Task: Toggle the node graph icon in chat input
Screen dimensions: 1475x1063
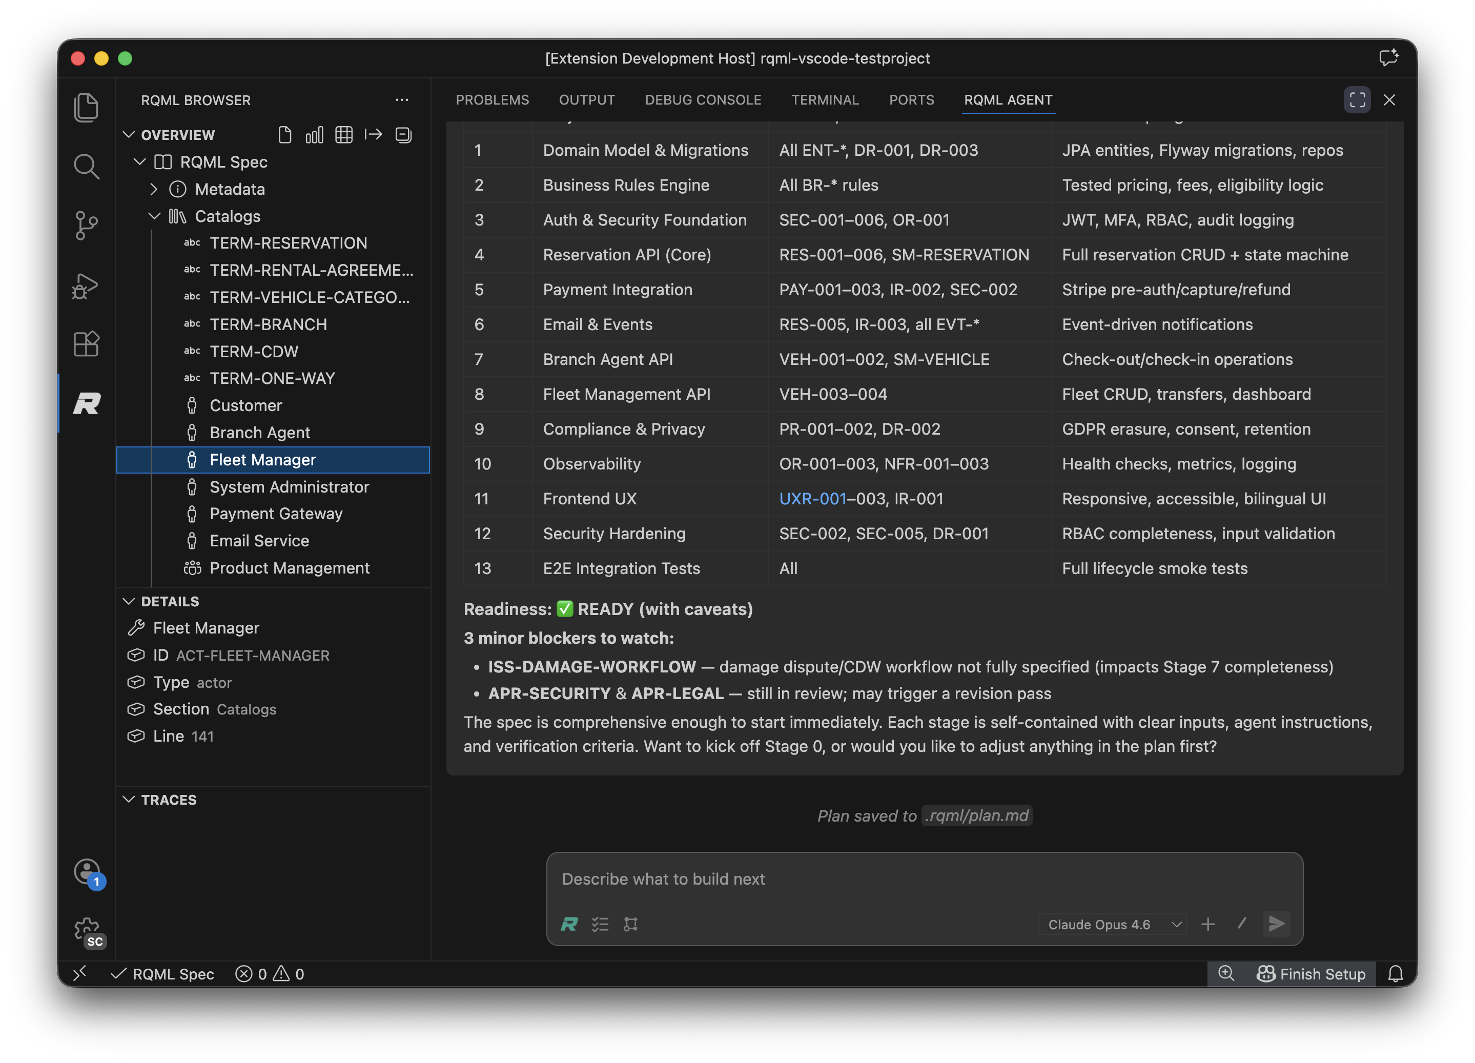Action: tap(630, 924)
